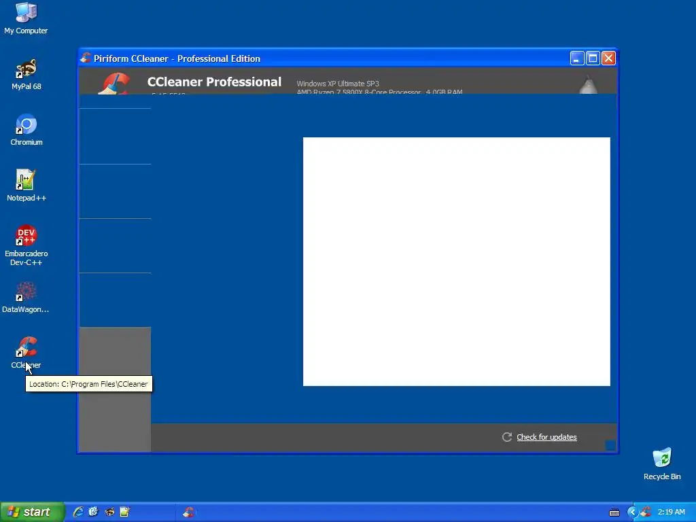Select the CCleaner desktop shortcut icon
This screenshot has height=522, width=696.
pyautogui.click(x=27, y=347)
